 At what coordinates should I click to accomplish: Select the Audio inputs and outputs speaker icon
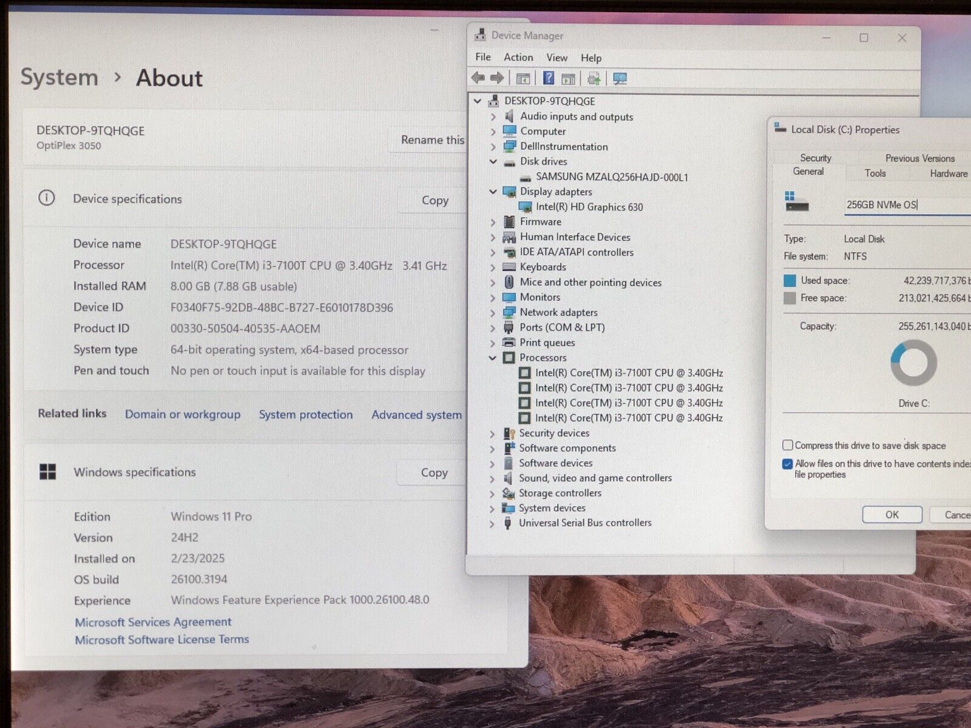coord(509,116)
